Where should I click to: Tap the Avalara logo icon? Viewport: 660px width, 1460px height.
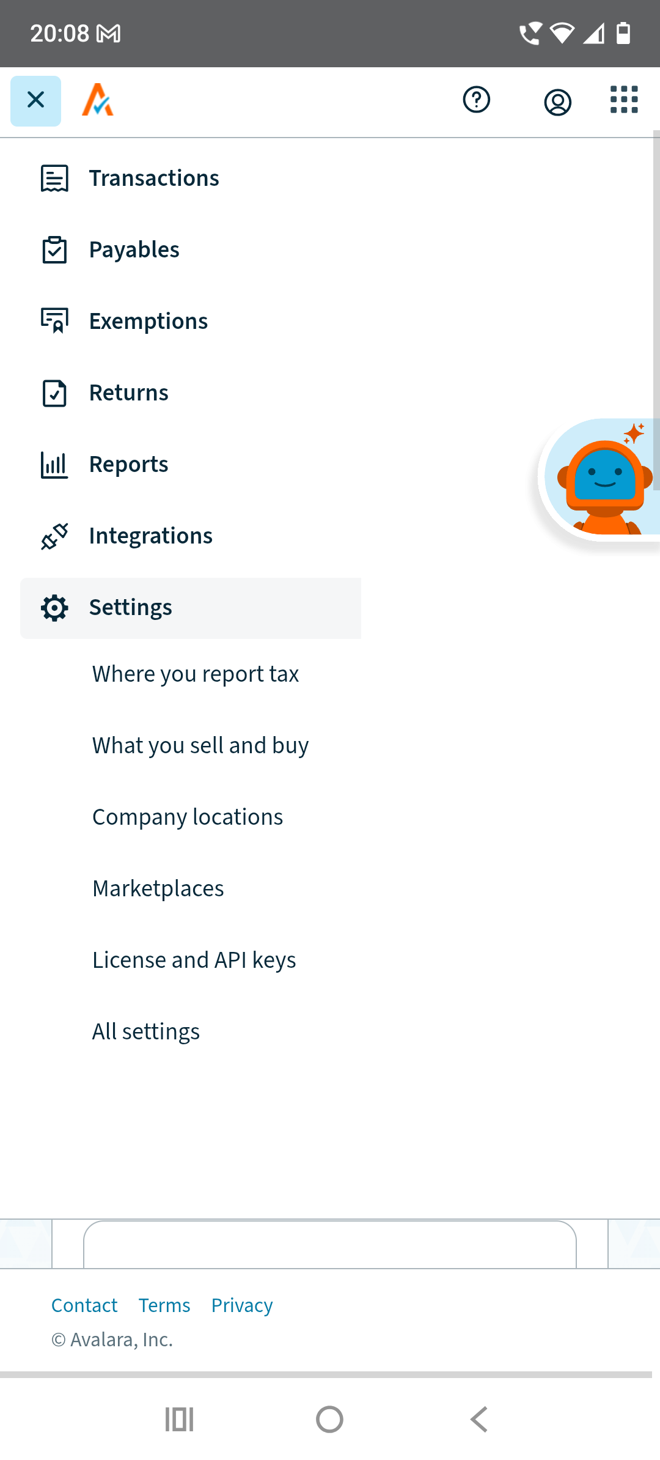click(x=98, y=100)
